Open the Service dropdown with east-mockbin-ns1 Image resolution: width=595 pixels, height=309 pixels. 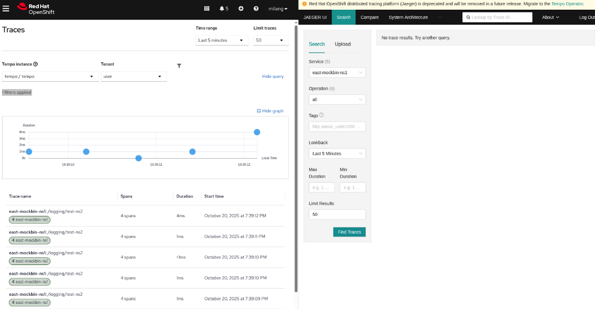tap(337, 73)
